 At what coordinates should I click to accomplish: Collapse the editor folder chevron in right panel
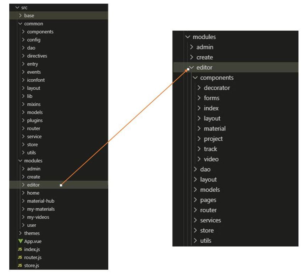tap(192, 67)
